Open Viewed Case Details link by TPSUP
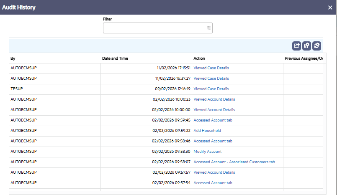 211,89
